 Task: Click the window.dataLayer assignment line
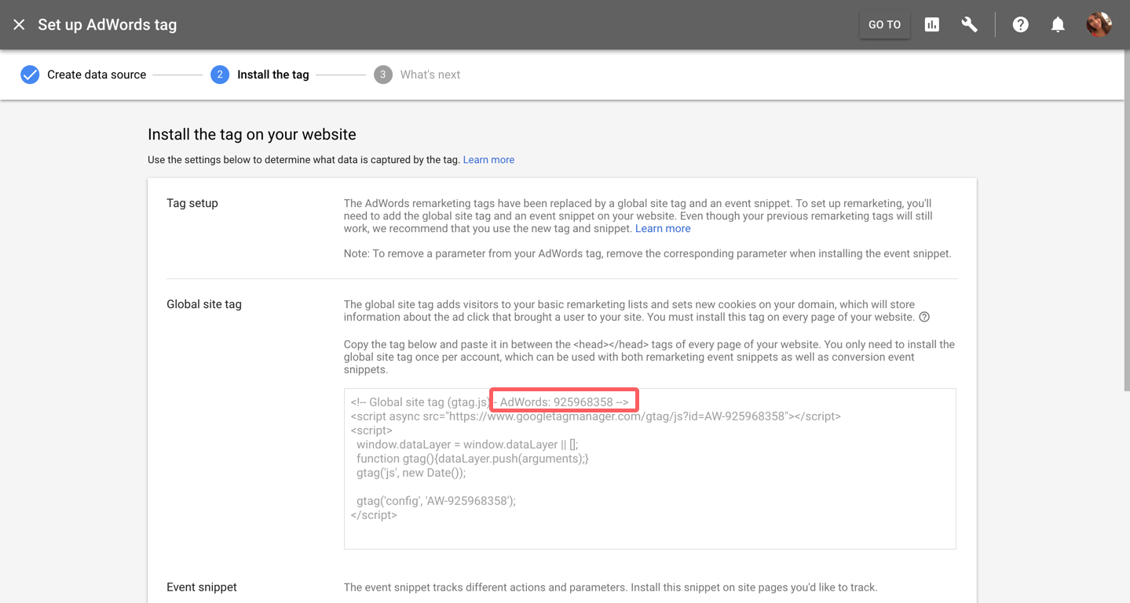[x=467, y=445]
